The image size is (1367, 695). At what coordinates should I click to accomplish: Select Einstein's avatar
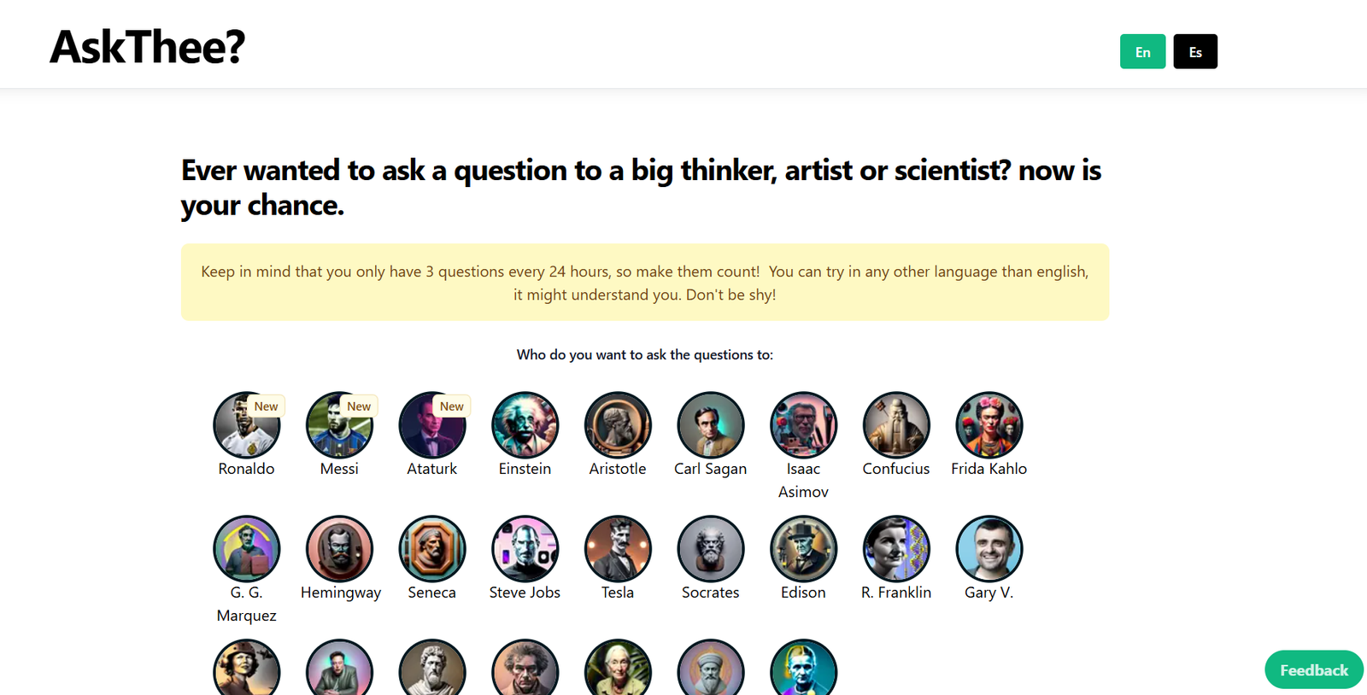(525, 425)
